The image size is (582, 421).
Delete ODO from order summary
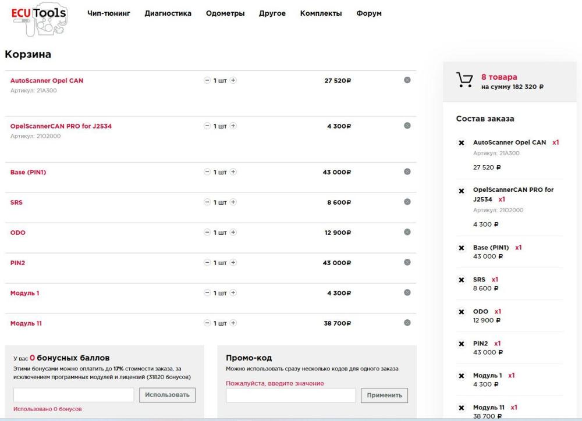tap(462, 312)
